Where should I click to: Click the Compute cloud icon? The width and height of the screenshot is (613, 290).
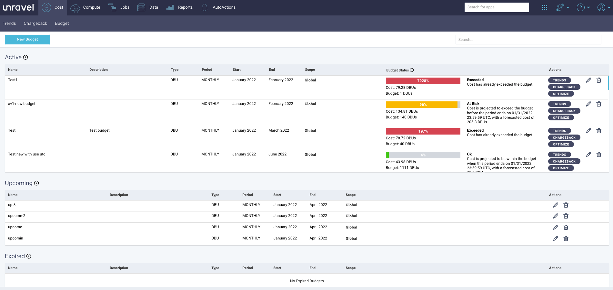tap(75, 8)
